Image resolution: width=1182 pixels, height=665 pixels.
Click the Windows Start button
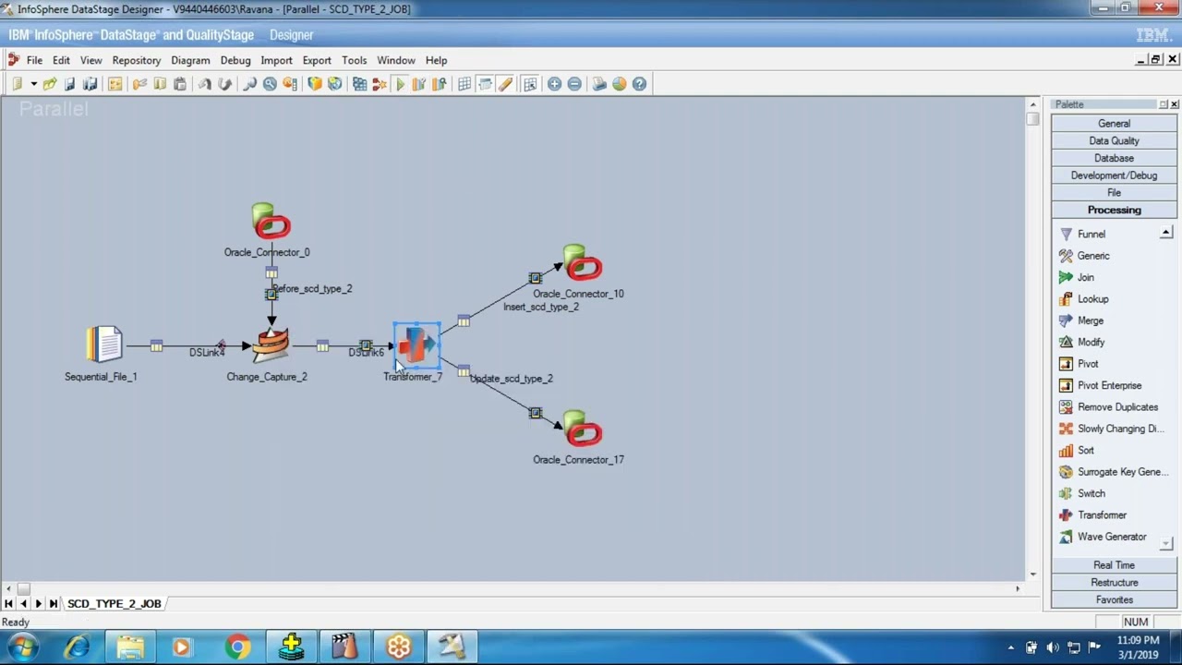[22, 647]
